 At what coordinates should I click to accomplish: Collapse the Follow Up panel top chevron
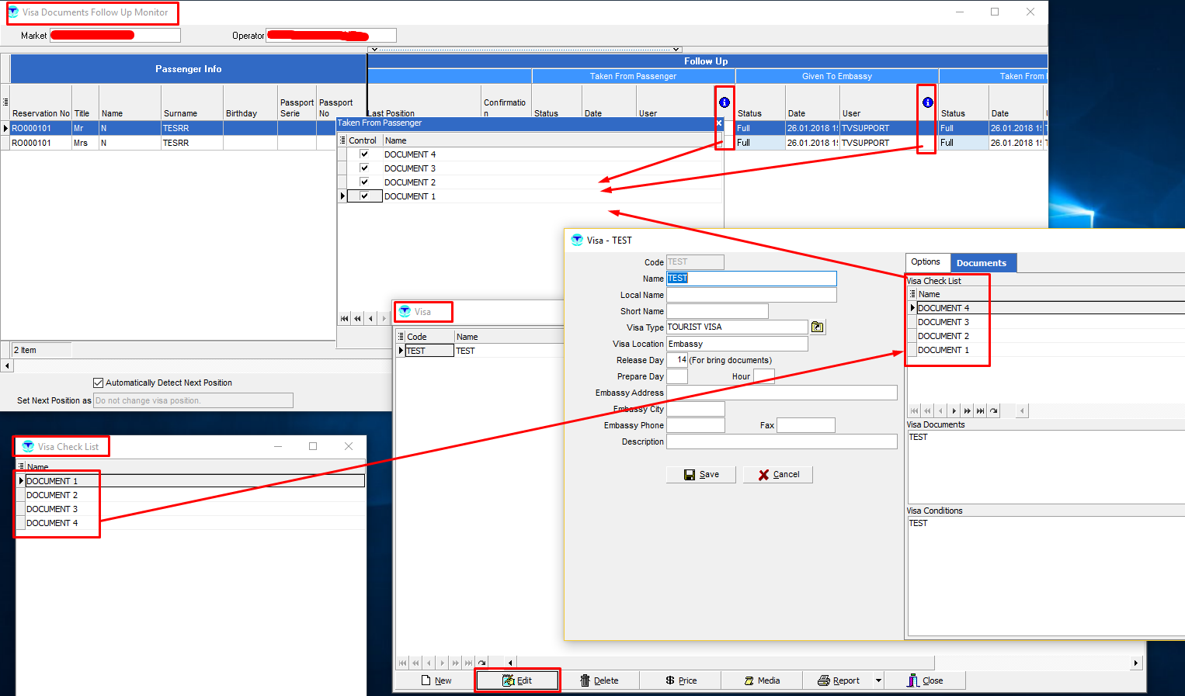676,49
